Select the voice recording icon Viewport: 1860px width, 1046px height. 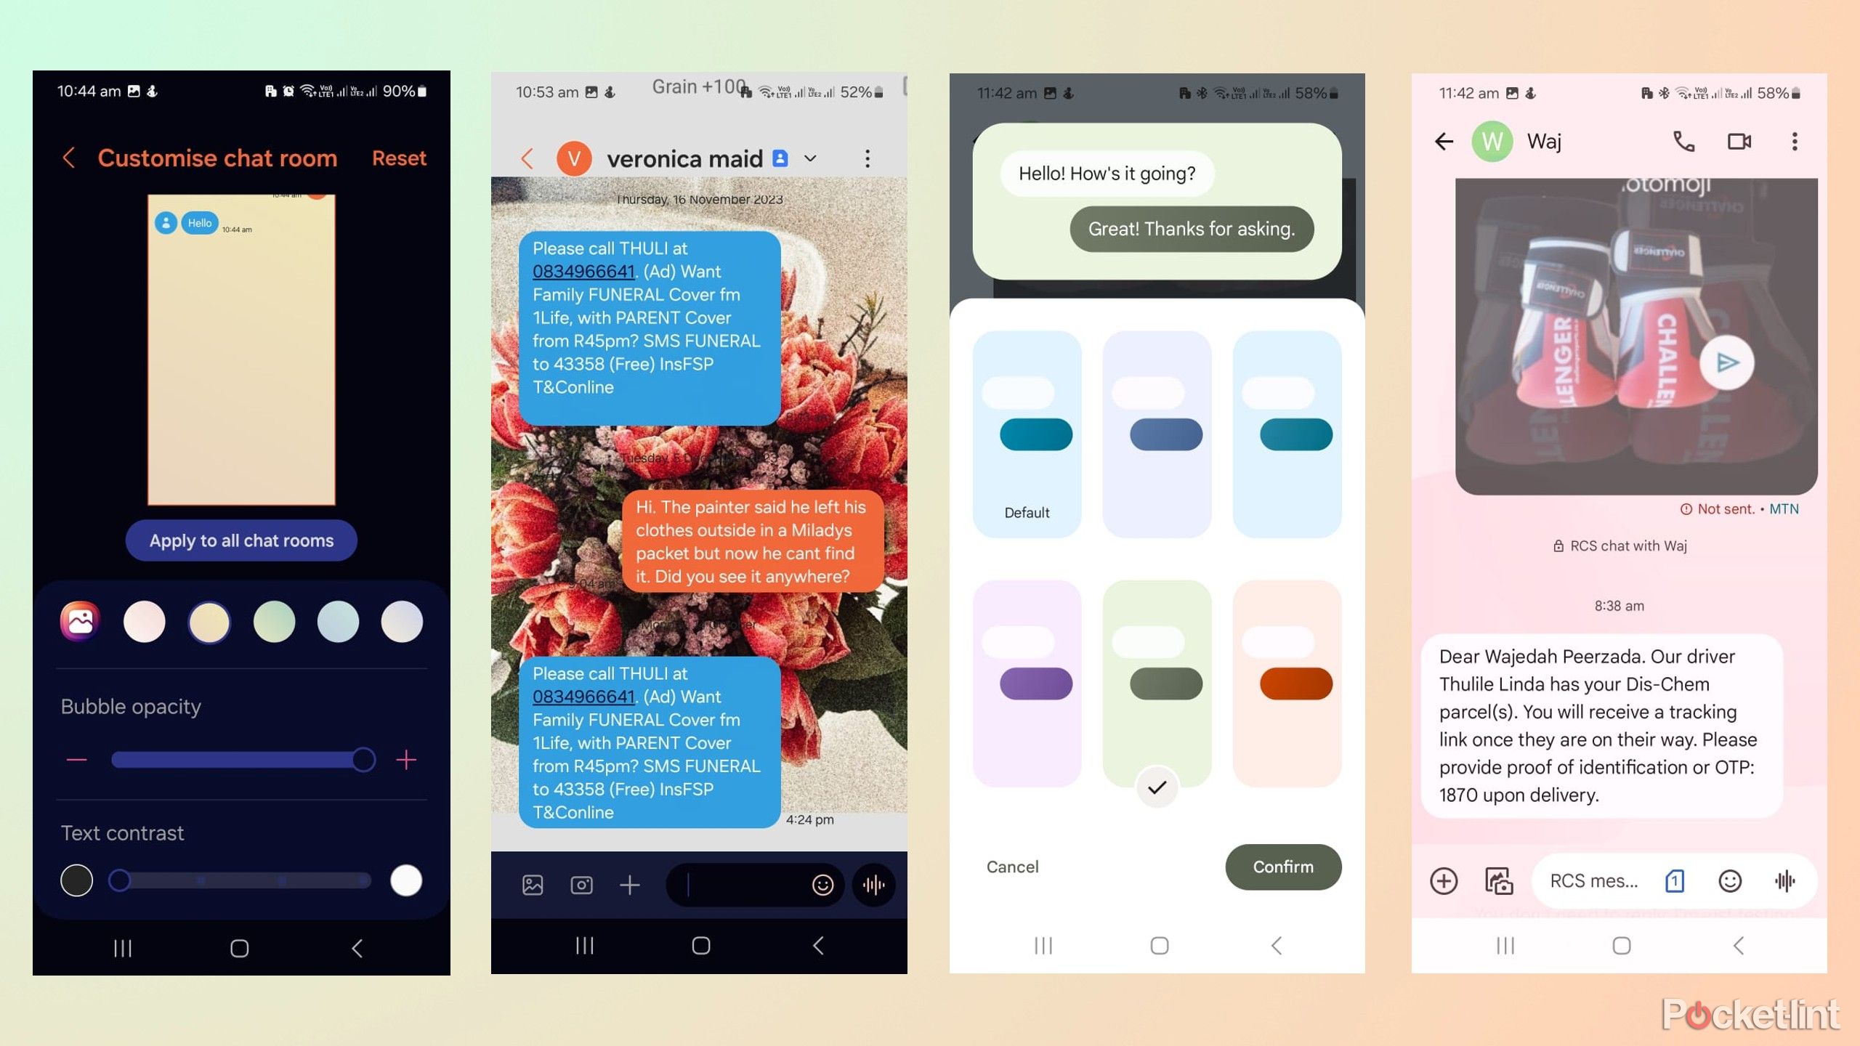[875, 884]
